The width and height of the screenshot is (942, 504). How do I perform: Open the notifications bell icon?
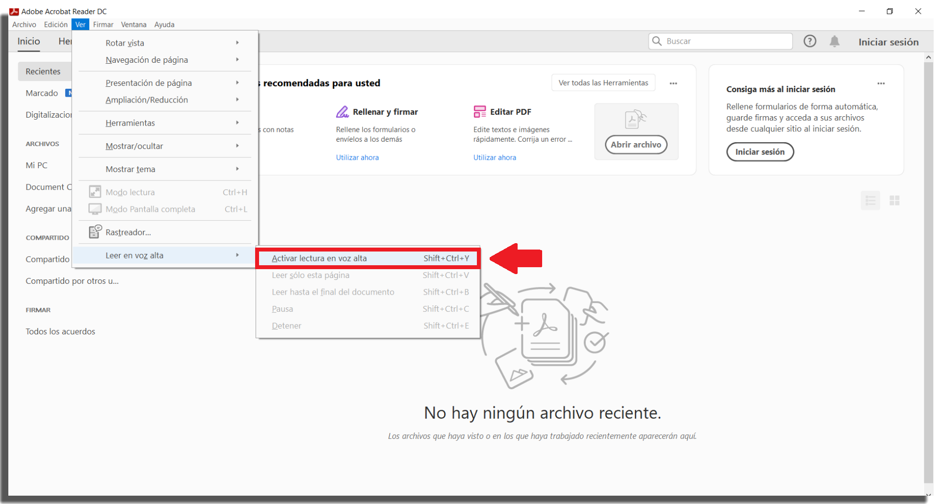pyautogui.click(x=835, y=41)
